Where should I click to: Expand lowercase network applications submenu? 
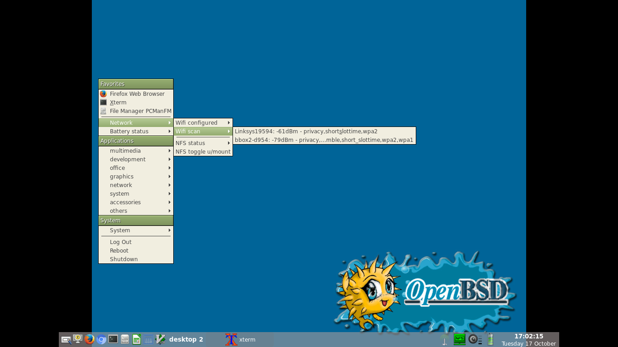[x=136, y=185]
